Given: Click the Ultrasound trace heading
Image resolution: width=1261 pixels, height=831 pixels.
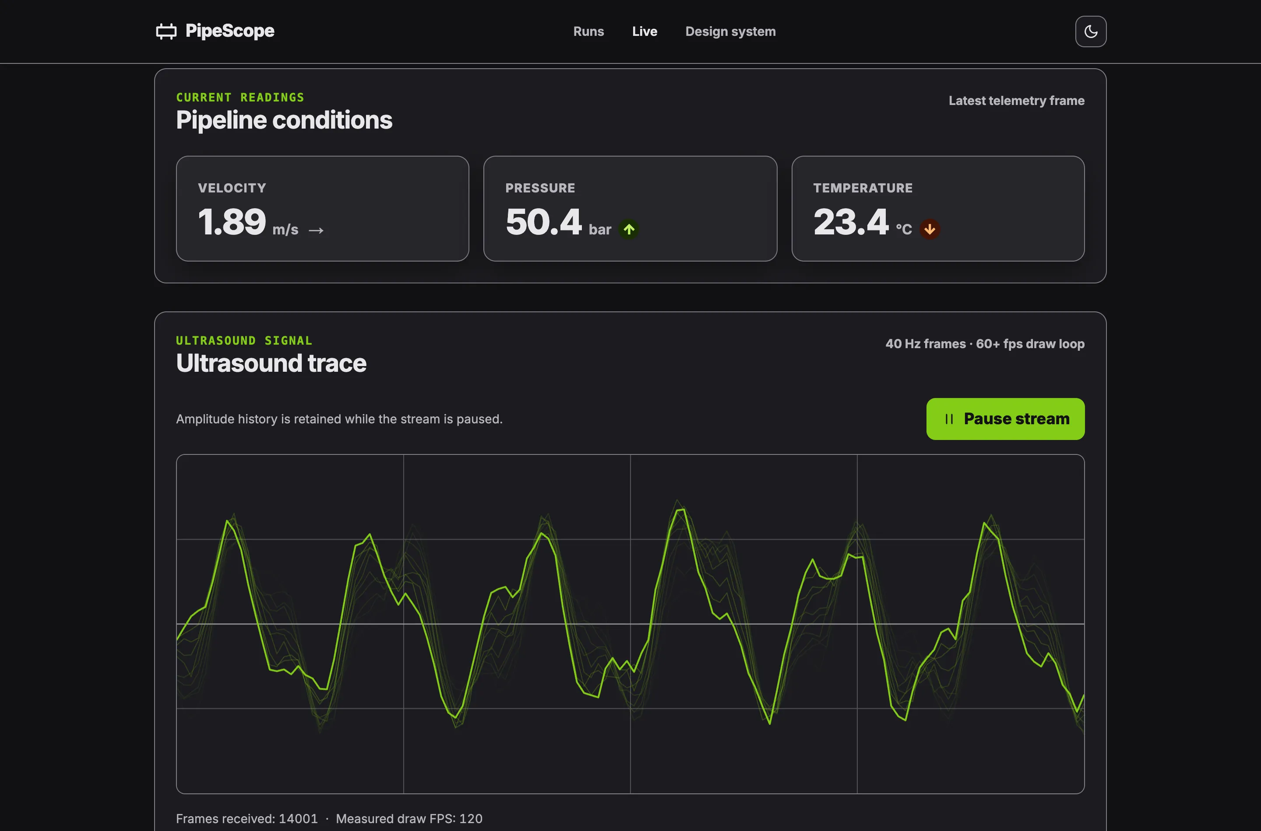Looking at the screenshot, I should pyautogui.click(x=271, y=363).
